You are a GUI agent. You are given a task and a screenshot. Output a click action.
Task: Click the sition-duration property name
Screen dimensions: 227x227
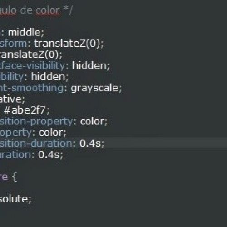coord(36,143)
